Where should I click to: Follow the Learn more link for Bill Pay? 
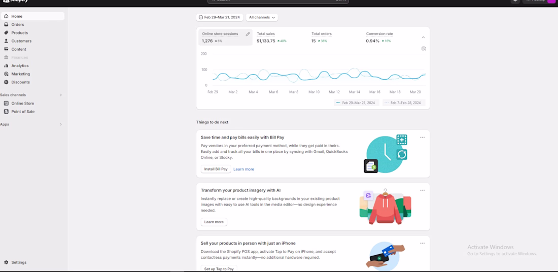click(244, 169)
